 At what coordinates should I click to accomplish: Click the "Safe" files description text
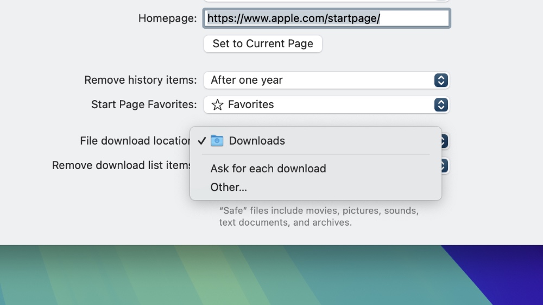click(318, 216)
